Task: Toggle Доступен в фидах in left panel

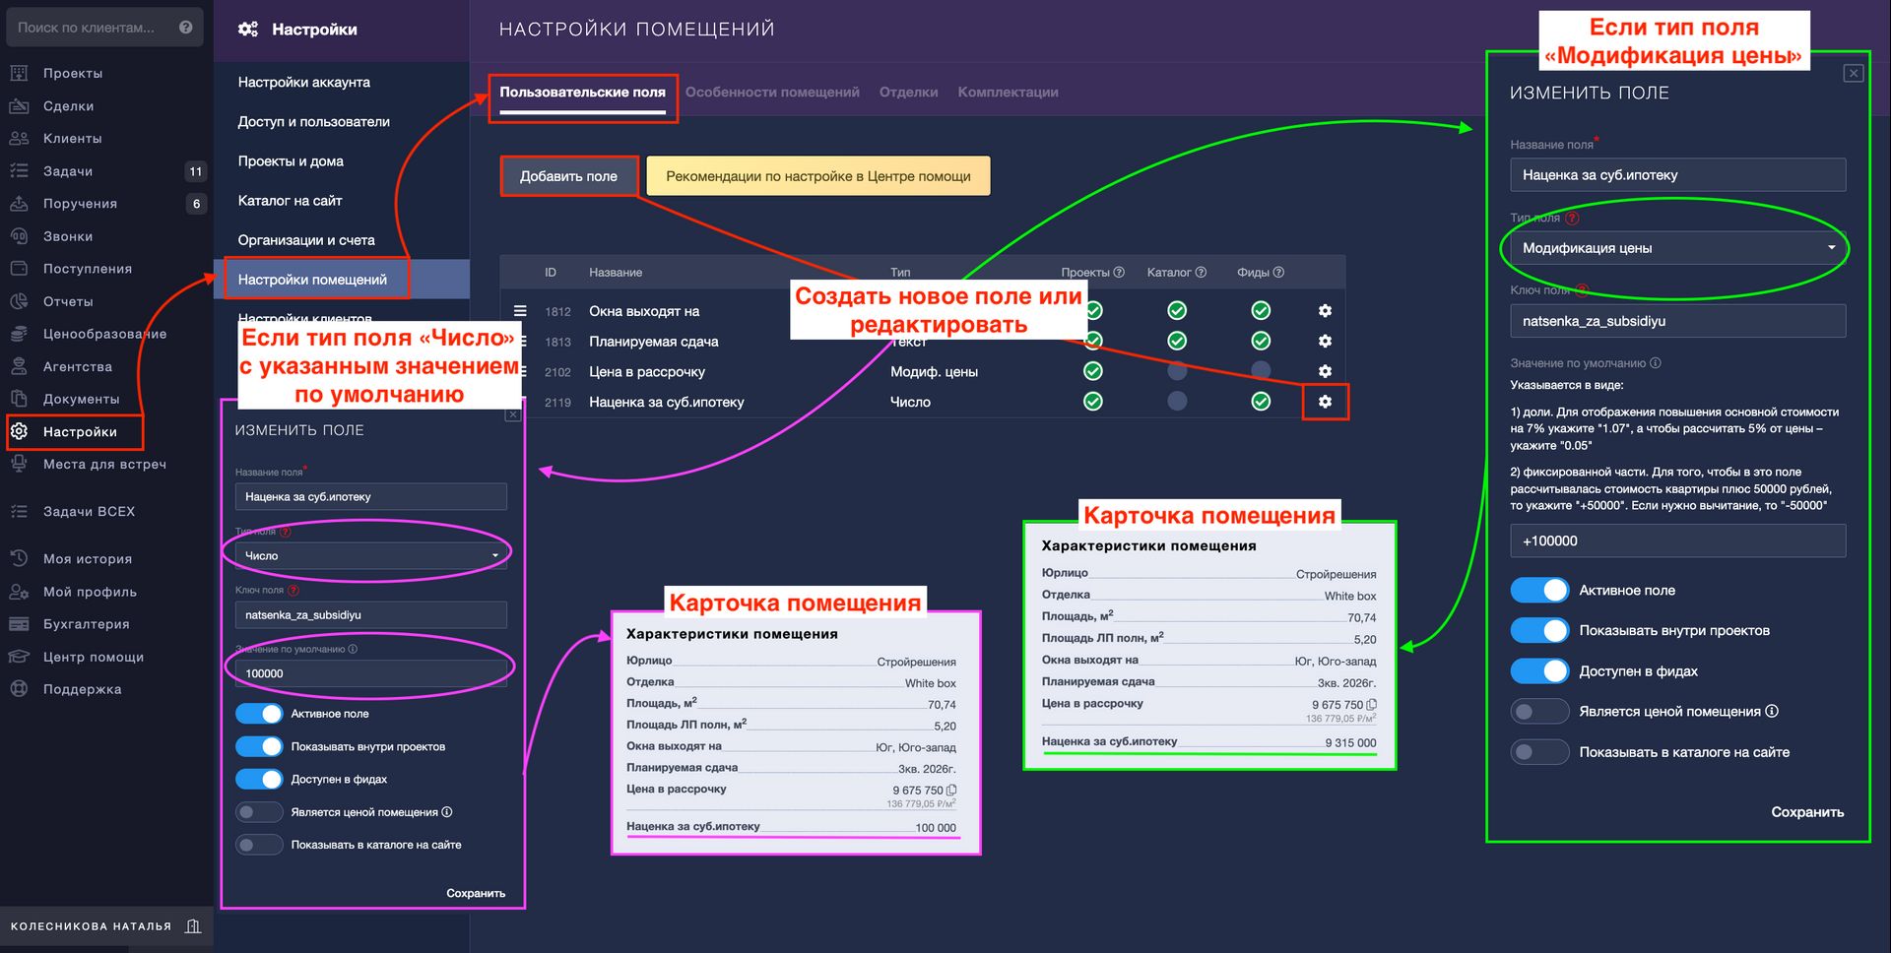Action: [259, 779]
